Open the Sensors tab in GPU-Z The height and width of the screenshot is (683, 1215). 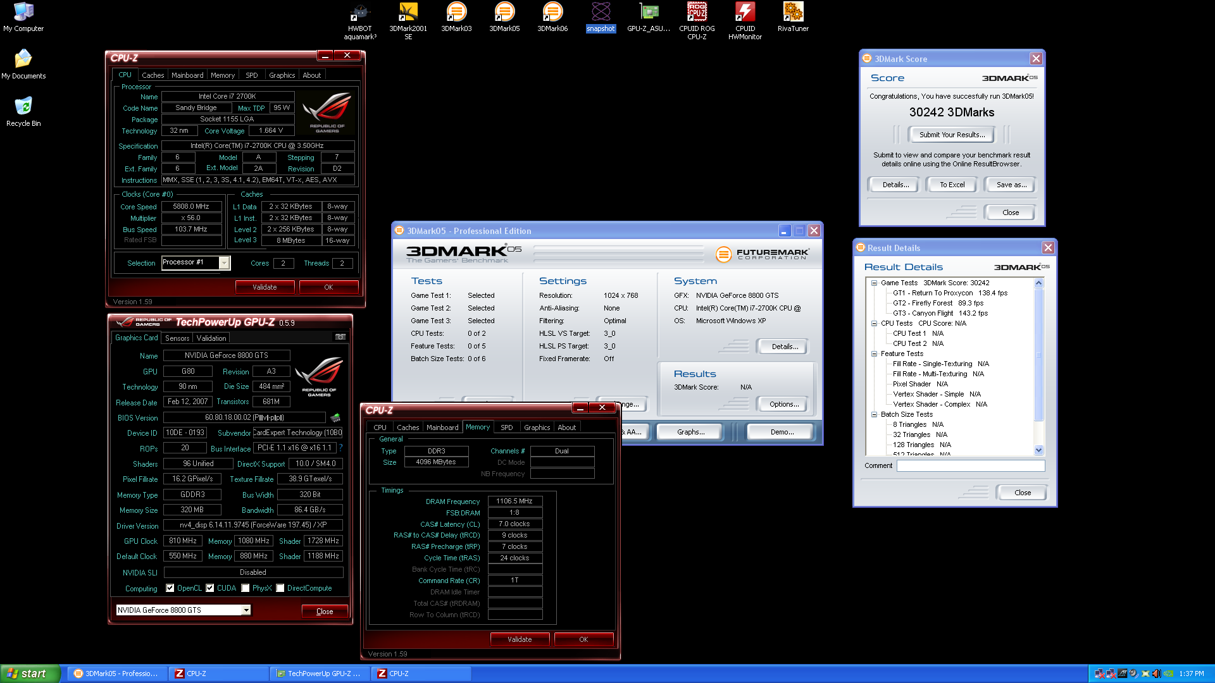tap(177, 338)
